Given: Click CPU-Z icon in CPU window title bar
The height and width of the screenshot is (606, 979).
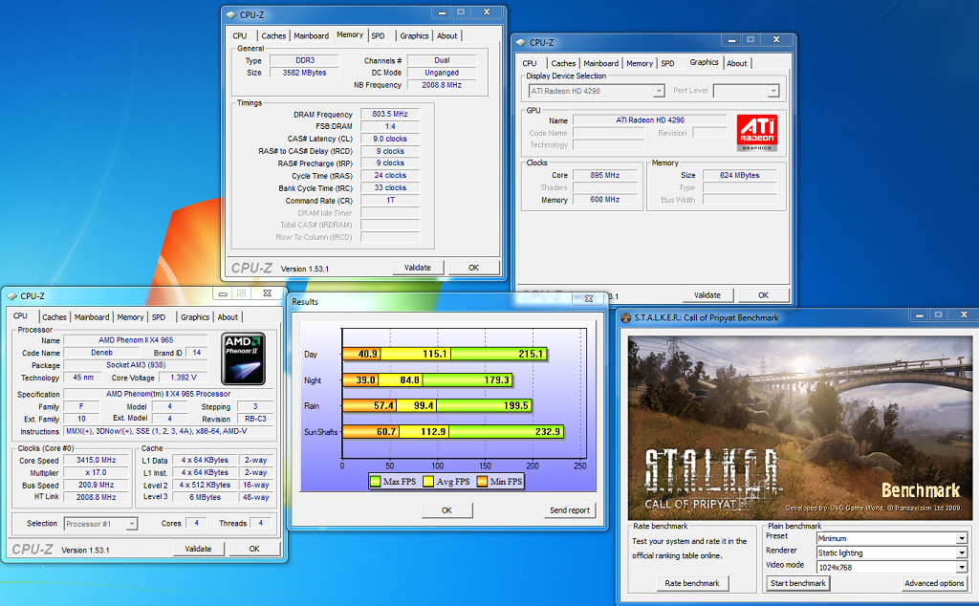Looking at the screenshot, I should [11, 296].
